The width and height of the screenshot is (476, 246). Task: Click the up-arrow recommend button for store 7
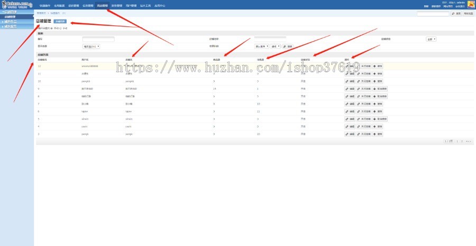(x=378, y=104)
